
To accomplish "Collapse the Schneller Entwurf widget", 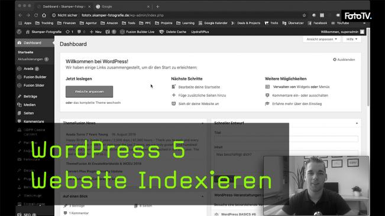I will tap(357, 123).
